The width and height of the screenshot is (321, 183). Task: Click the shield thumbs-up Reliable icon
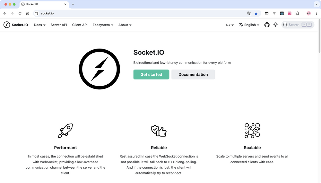tap(159, 130)
